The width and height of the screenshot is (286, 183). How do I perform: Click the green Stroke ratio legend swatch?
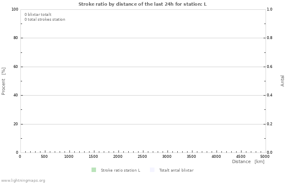pos(94,170)
